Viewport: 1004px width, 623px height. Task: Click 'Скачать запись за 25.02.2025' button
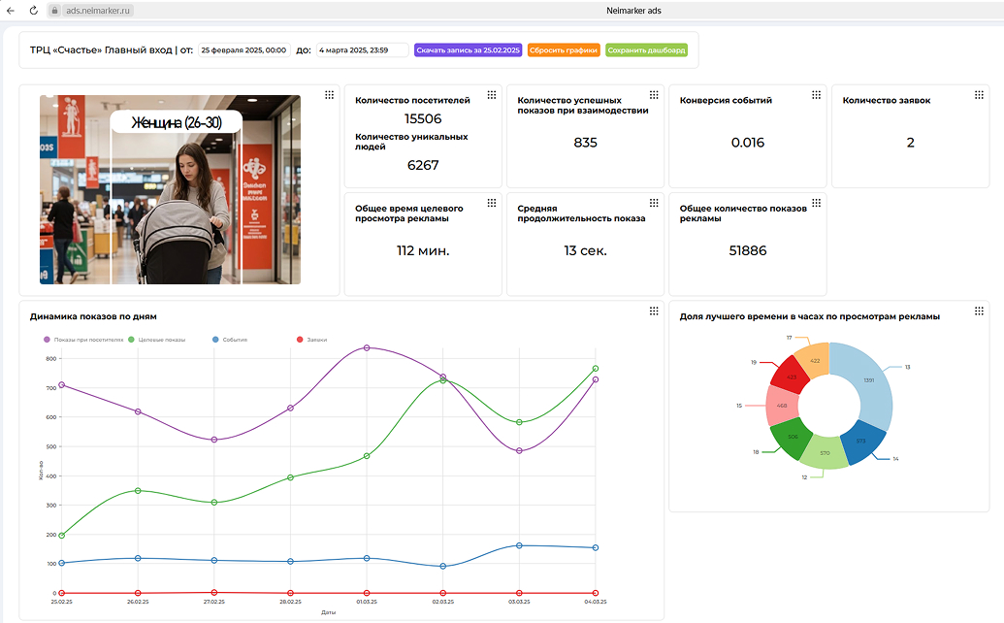pyautogui.click(x=469, y=49)
